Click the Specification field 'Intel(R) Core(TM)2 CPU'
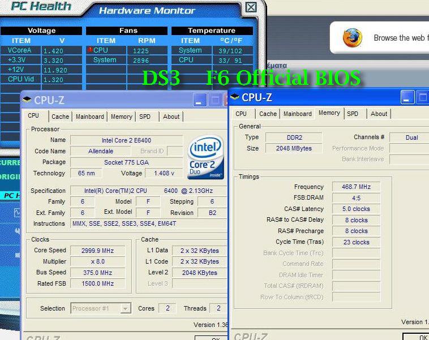The height and width of the screenshot is (340, 429). [148, 191]
